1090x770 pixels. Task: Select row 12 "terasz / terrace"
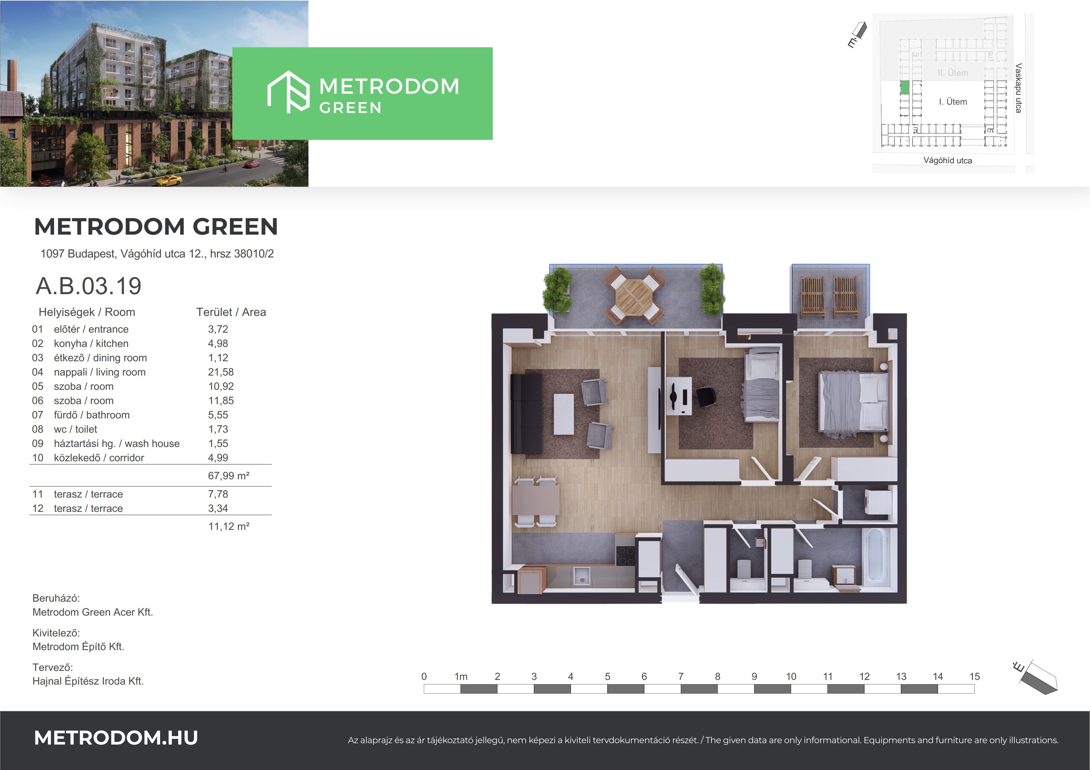coord(150,508)
